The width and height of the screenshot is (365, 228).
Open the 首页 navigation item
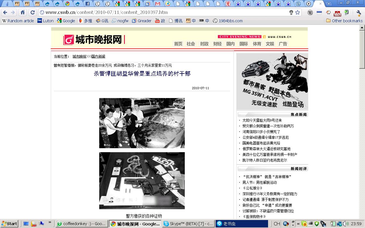[178, 44]
